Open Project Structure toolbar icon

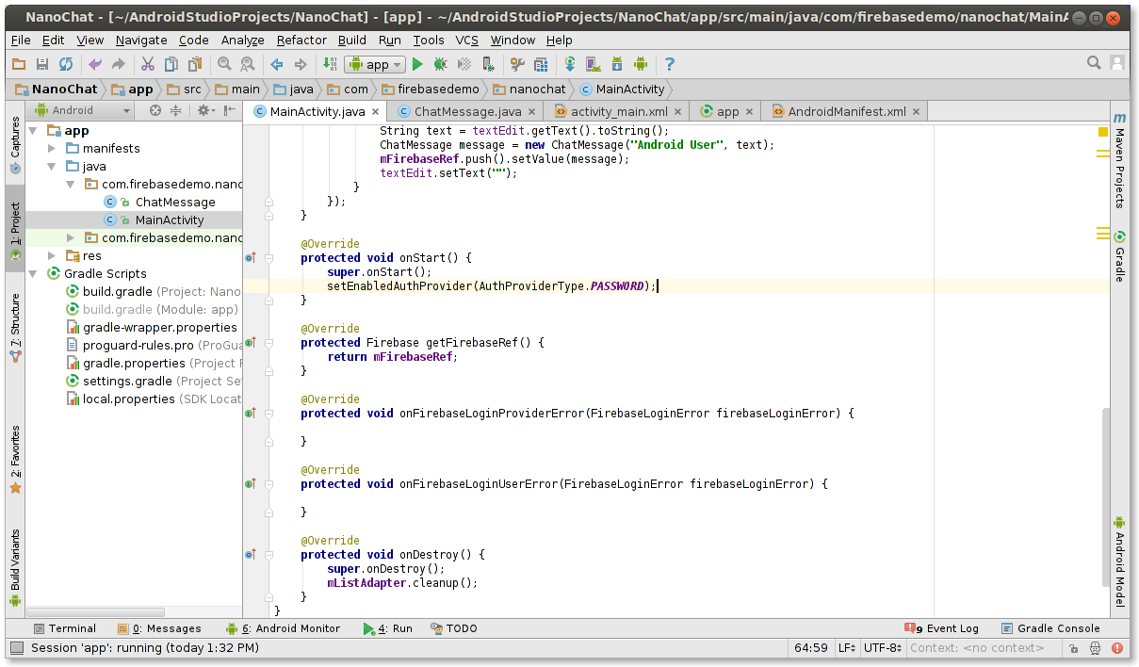click(x=541, y=64)
